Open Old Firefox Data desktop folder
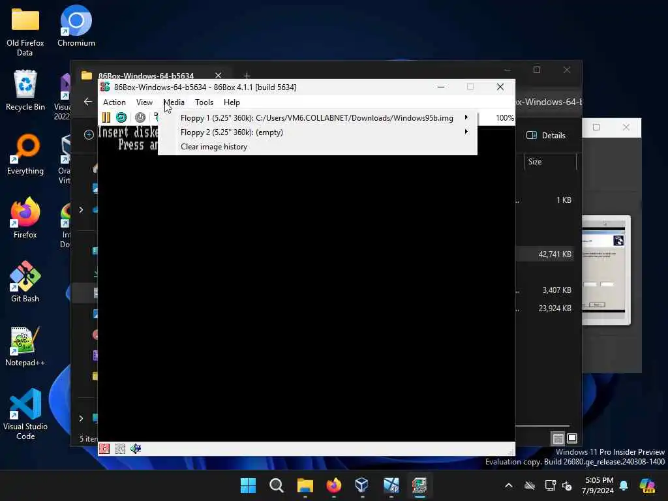 click(x=25, y=33)
